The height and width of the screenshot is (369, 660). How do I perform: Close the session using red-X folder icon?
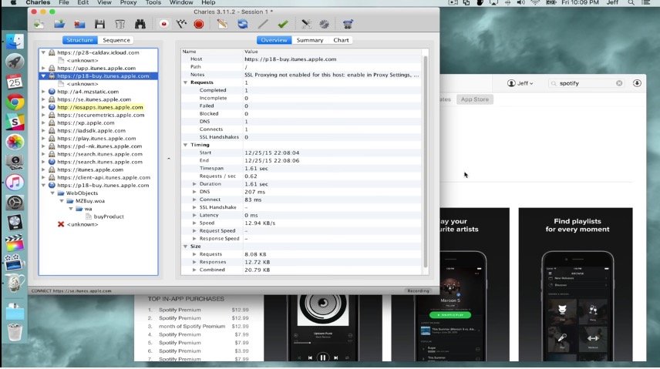pos(79,24)
